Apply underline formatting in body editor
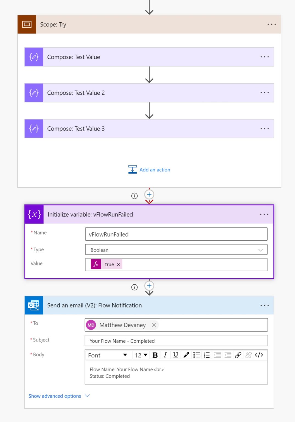295x422 pixels. (175, 355)
